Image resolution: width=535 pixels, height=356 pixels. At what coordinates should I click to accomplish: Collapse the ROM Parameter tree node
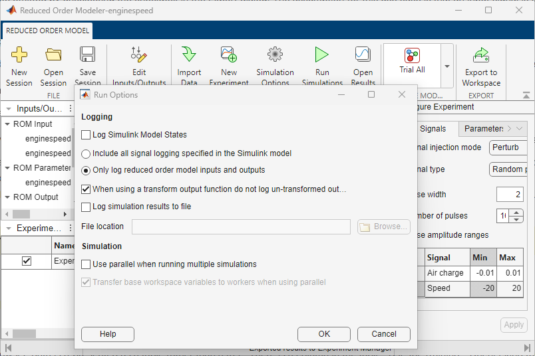(7, 168)
